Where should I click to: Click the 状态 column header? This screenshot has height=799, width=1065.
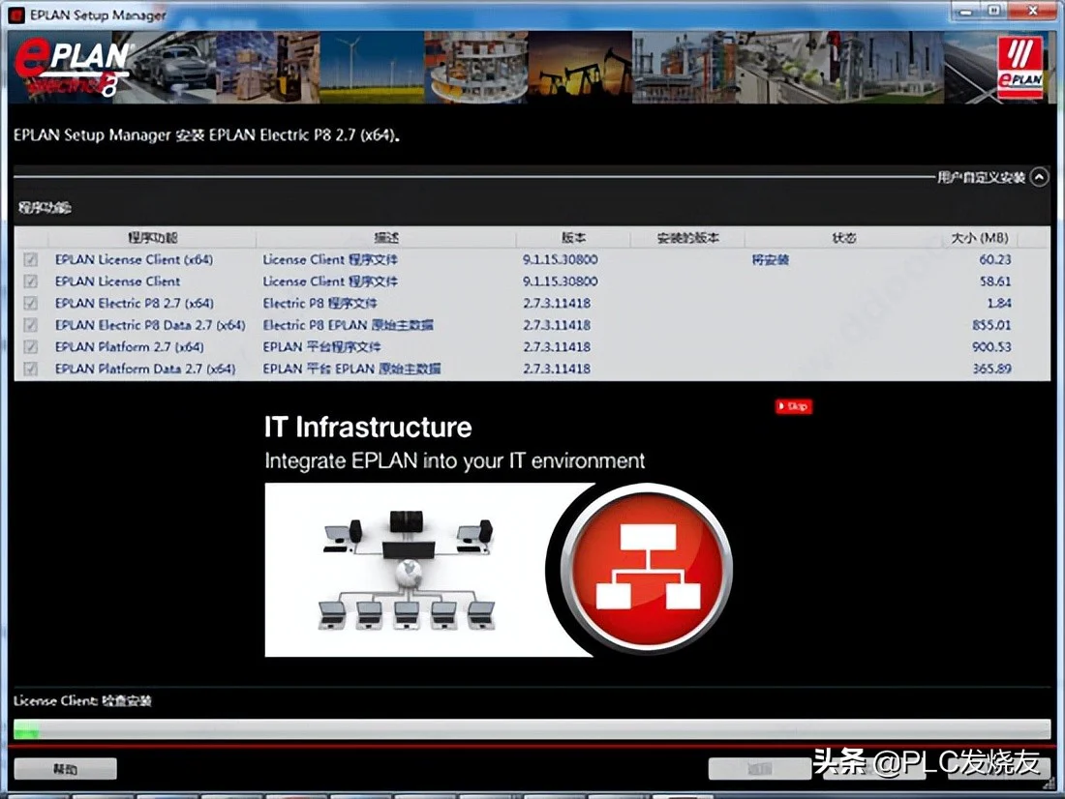pyautogui.click(x=843, y=238)
